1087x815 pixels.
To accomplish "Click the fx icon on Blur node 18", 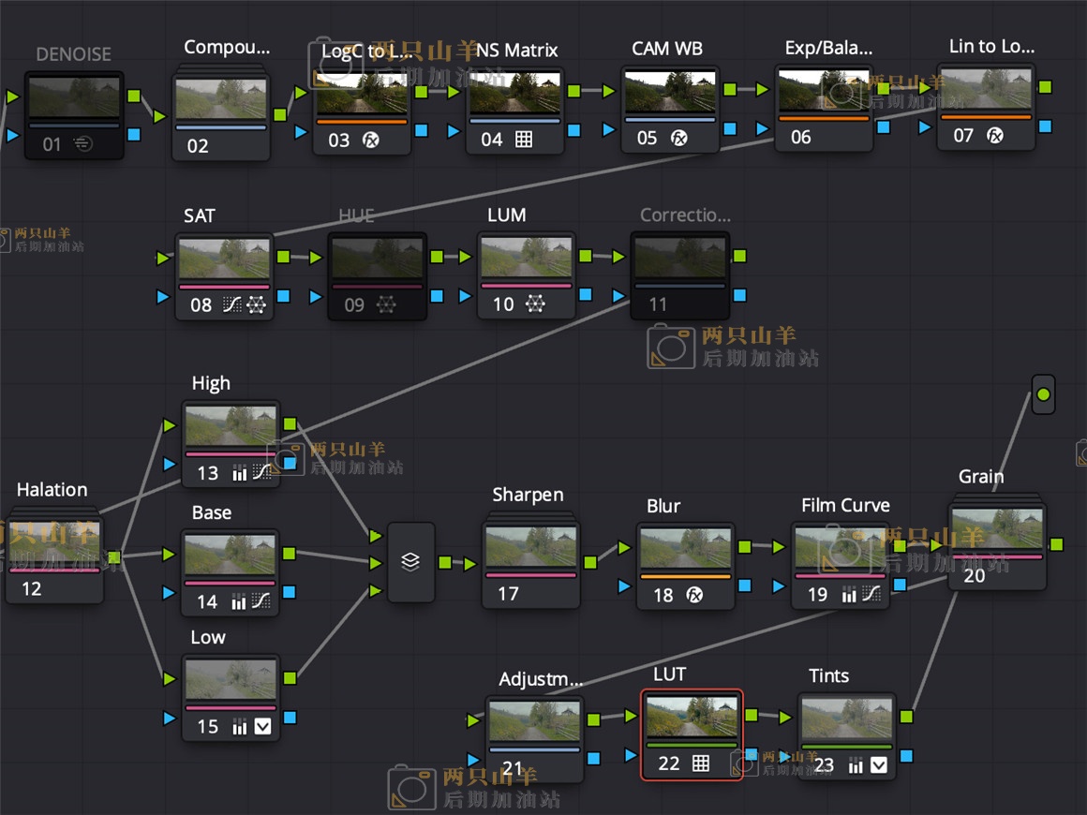I will pyautogui.click(x=694, y=595).
